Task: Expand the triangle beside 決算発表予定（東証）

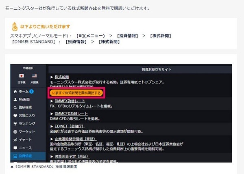Action: click(52, 156)
